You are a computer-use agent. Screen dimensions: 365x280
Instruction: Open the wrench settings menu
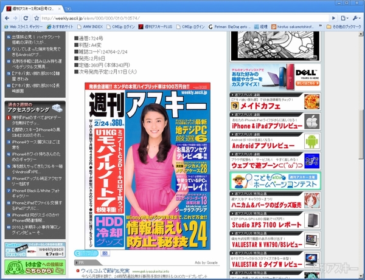pyautogui.click(x=356, y=18)
